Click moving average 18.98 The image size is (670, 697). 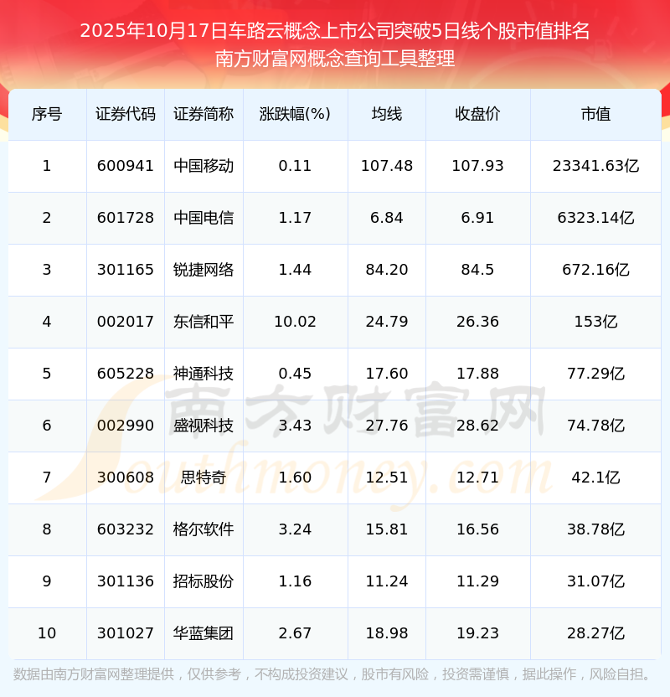(387, 634)
